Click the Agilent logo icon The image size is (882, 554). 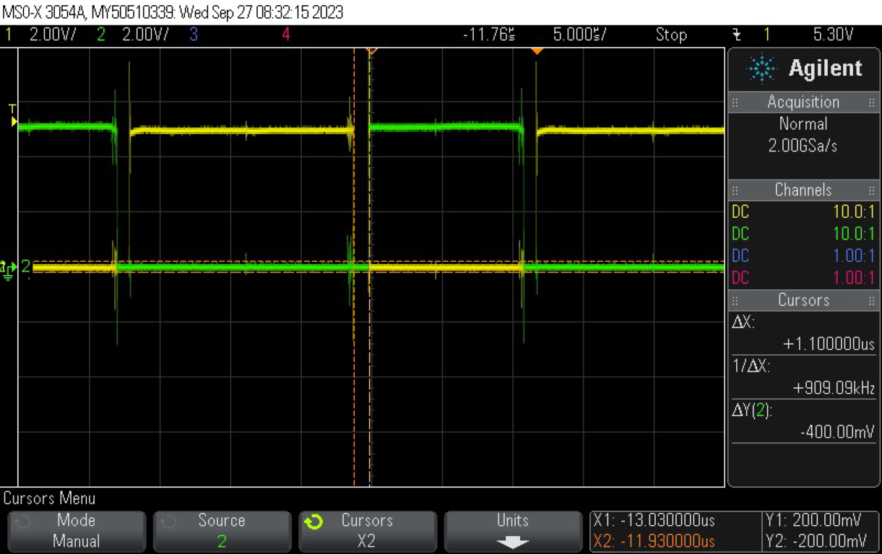(x=761, y=69)
